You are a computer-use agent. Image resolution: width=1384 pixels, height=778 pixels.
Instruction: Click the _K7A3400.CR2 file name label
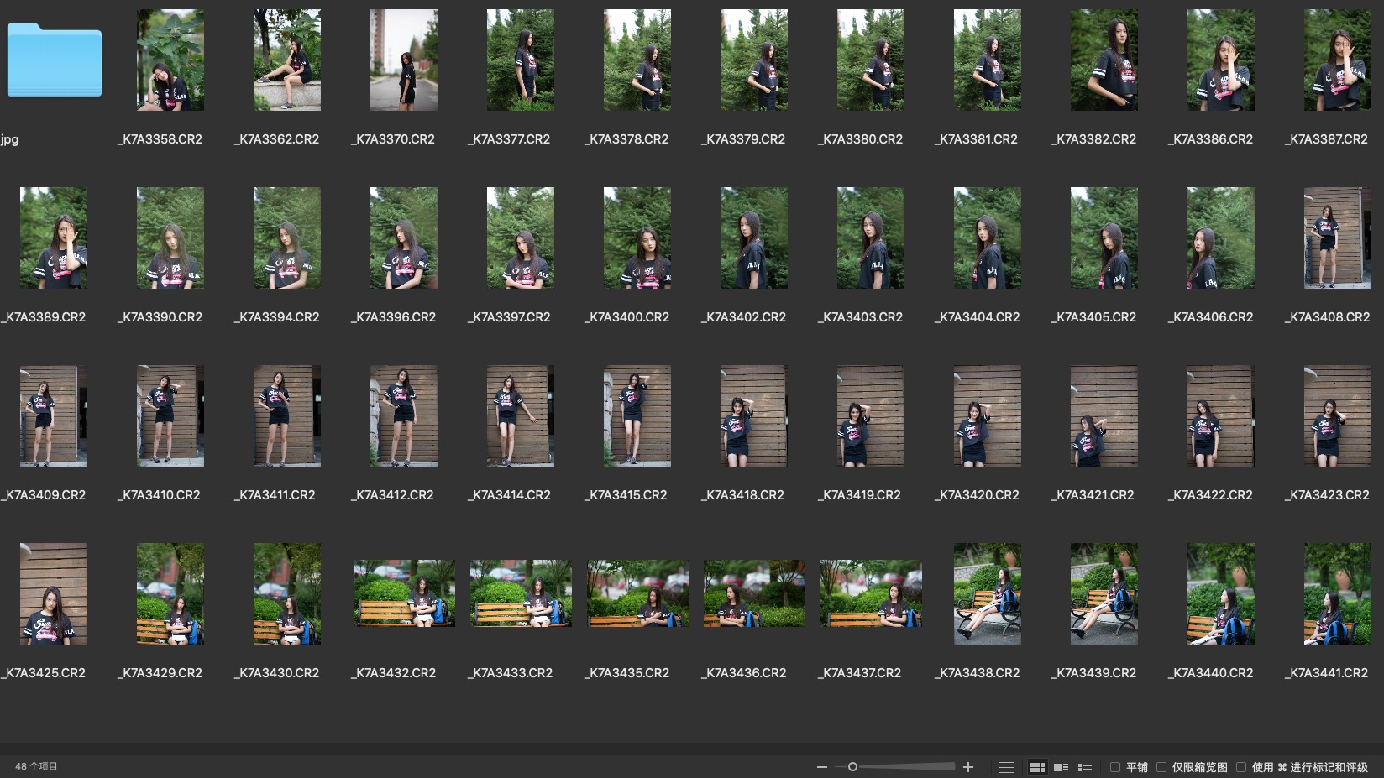point(627,317)
